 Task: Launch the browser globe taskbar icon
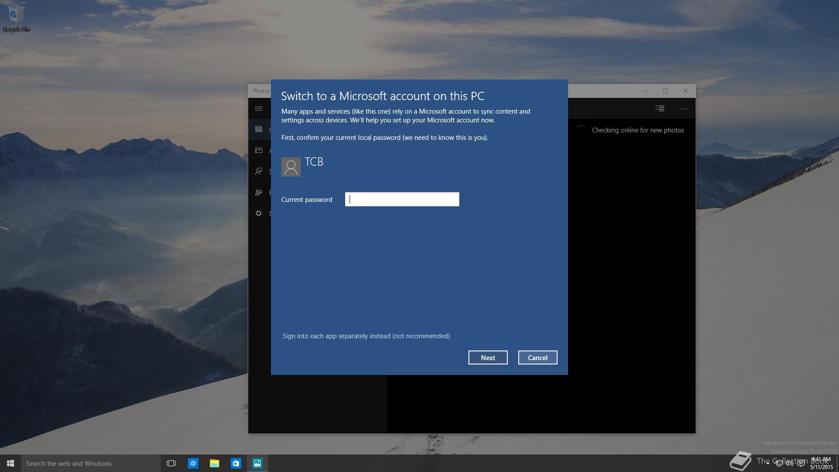[193, 463]
